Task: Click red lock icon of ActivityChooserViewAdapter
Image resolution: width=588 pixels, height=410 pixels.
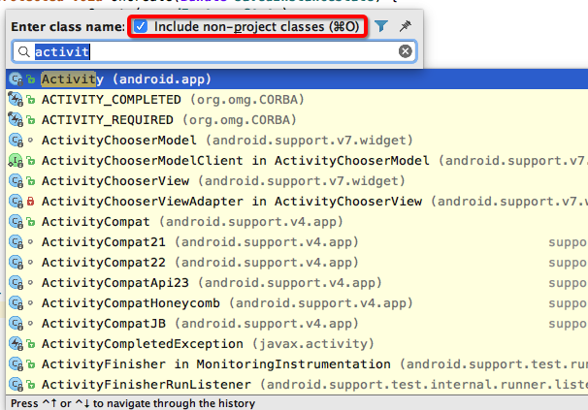Action: pos(31,202)
